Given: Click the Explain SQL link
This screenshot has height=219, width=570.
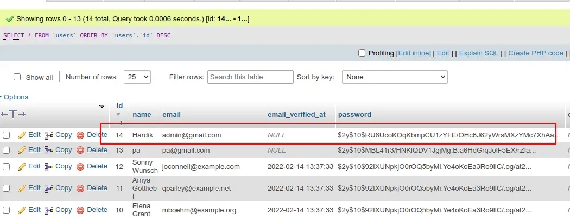Looking at the screenshot, I should [479, 53].
